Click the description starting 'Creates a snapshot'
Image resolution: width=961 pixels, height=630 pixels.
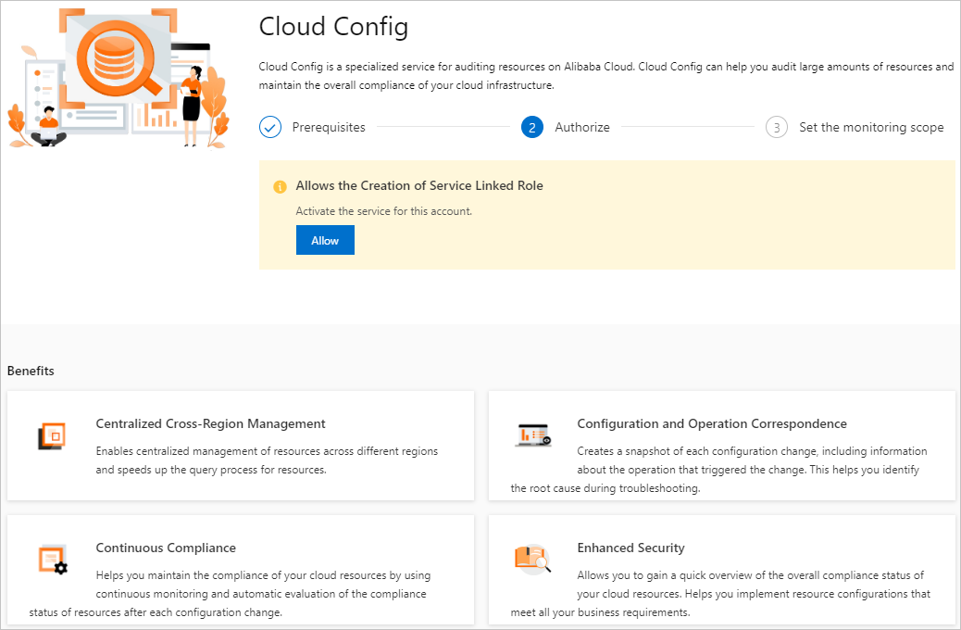[x=719, y=470]
